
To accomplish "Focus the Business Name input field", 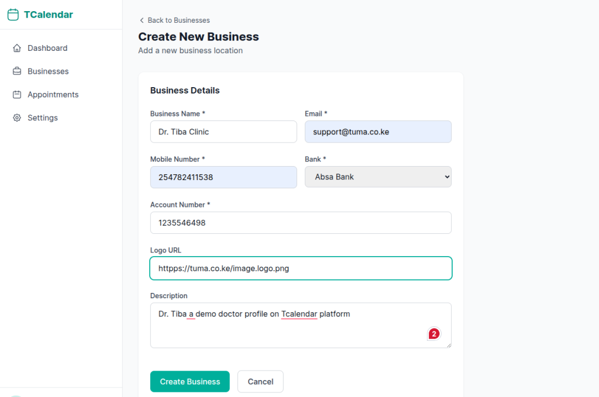I will [223, 132].
